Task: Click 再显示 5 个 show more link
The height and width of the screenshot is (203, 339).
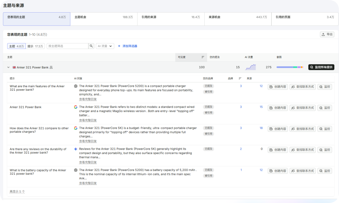Action: tap(17, 191)
